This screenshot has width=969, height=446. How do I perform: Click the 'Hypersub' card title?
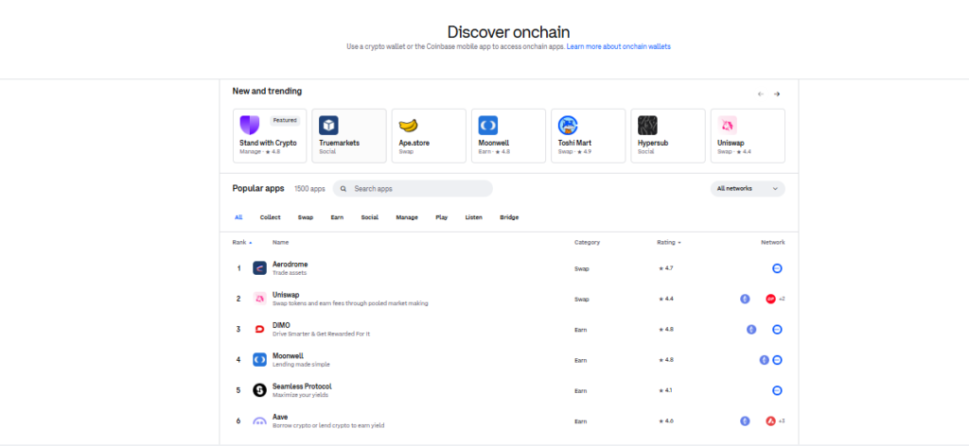point(653,143)
